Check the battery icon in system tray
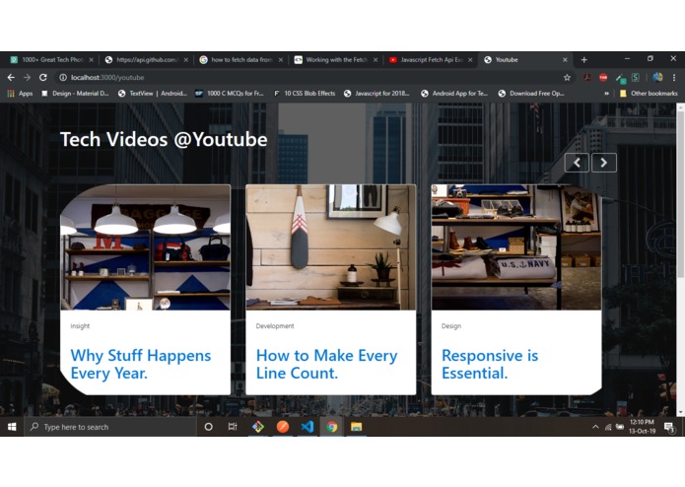 [620, 427]
